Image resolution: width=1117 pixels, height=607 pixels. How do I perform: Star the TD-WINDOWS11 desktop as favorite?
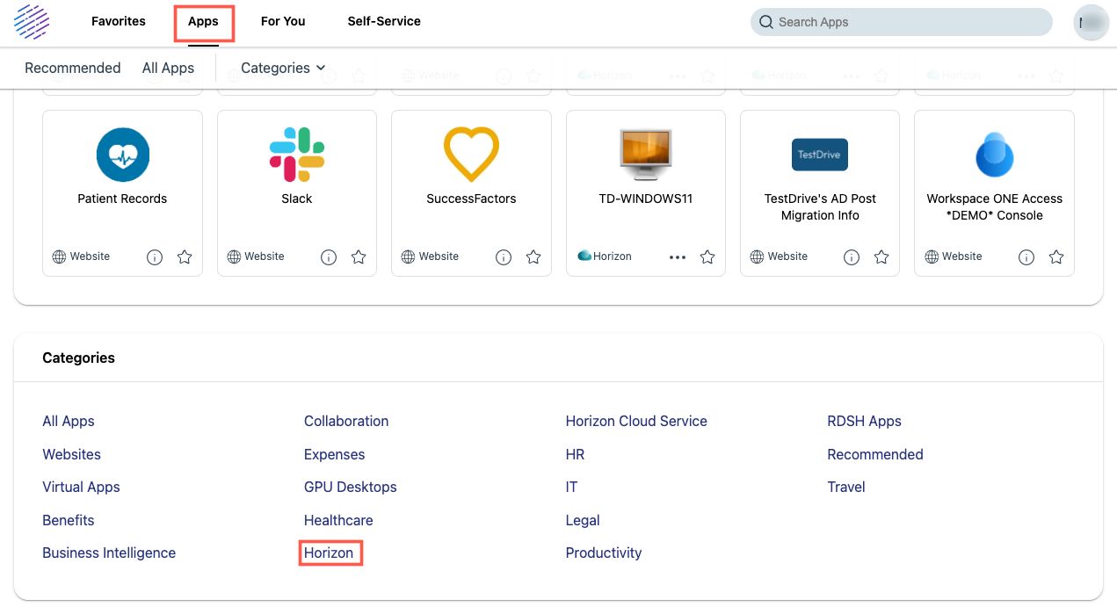707,257
